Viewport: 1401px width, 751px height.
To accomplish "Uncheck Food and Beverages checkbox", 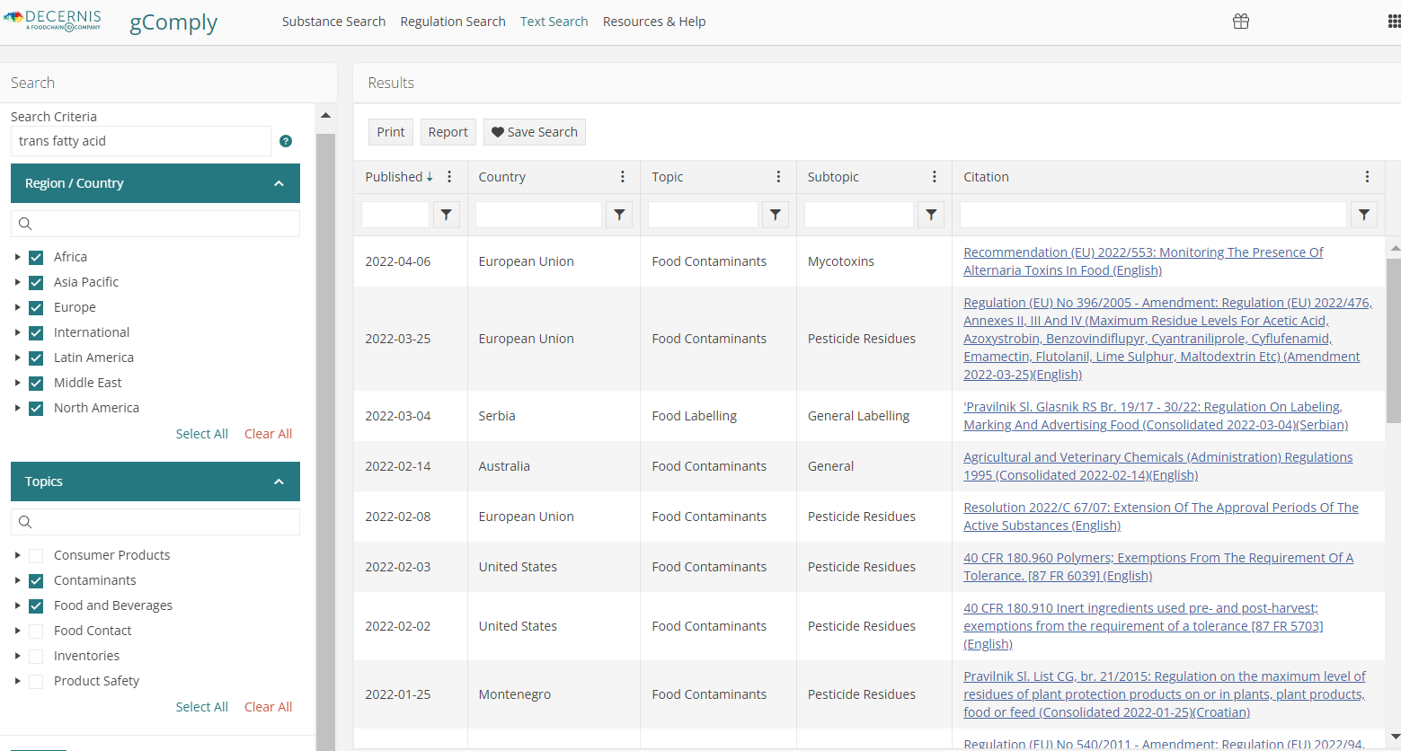I will pos(36,606).
